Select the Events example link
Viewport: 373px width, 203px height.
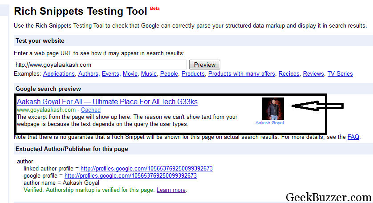pos(110,74)
